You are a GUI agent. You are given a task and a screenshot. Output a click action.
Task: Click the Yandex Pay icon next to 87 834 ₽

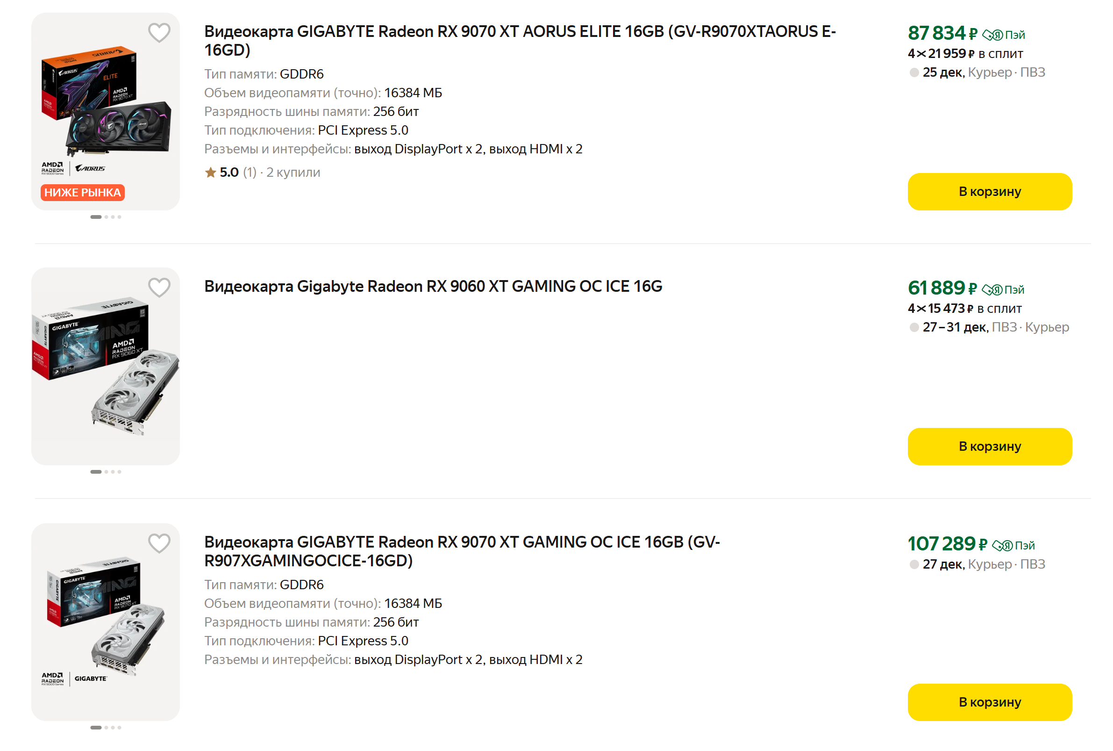(x=992, y=35)
